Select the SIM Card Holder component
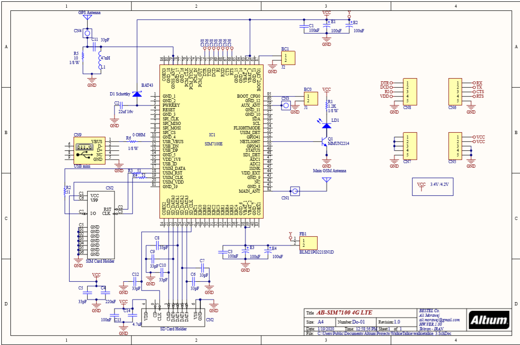This screenshot has height=345, width=520. (x=101, y=225)
